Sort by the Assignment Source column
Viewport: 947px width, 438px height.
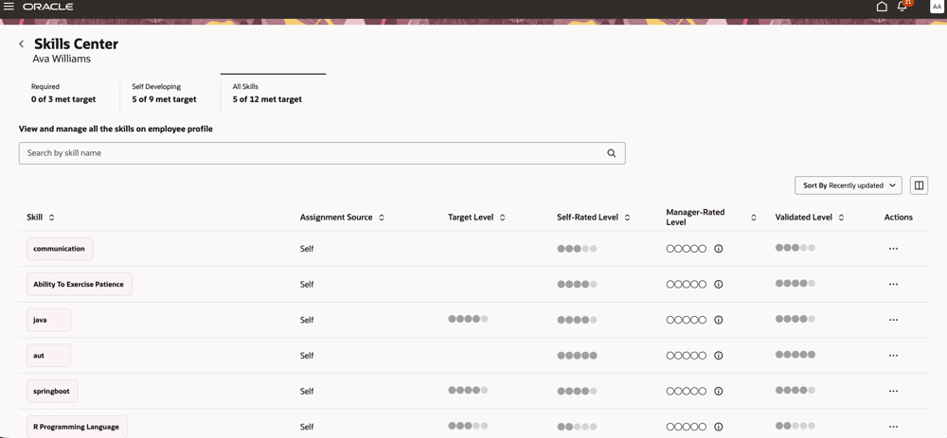pos(382,218)
